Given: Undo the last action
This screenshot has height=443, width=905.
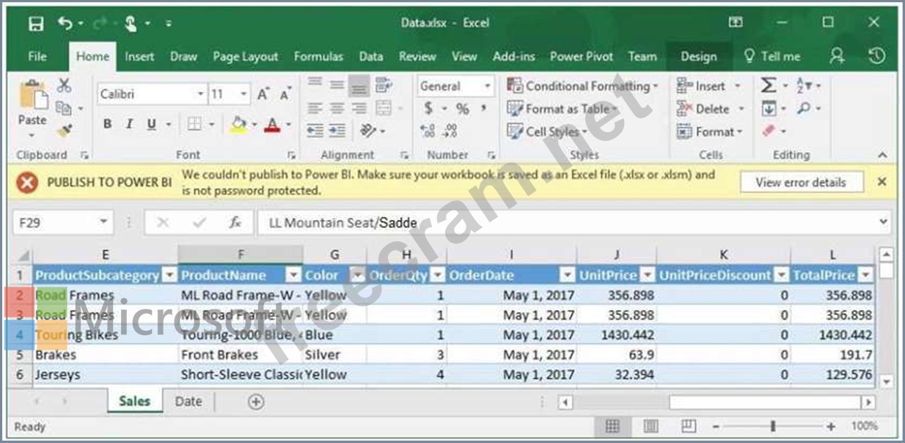Looking at the screenshot, I should click(65, 23).
